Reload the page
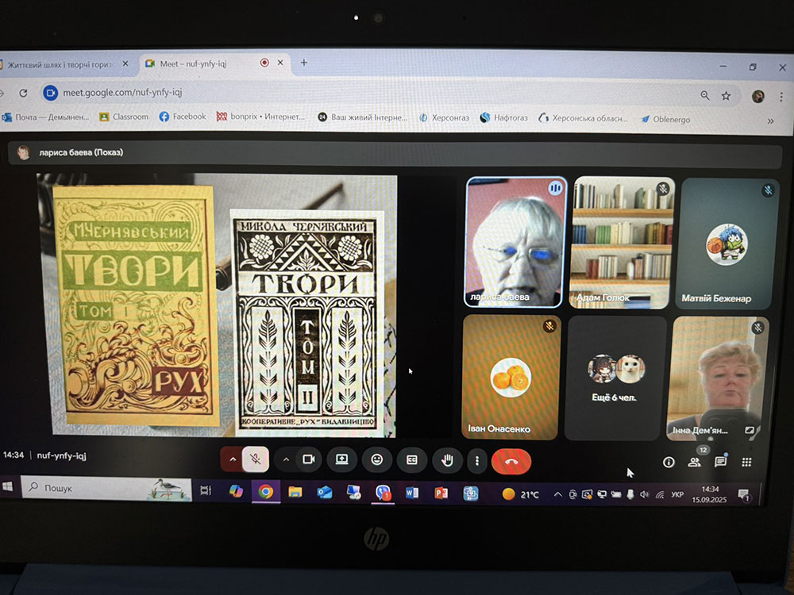Viewport: 794px width, 595px height. coord(23,93)
